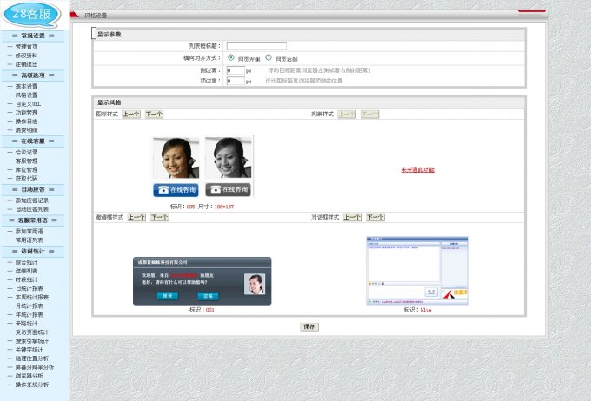
Task: Click the left blue button in the invitation box preview
Action: pos(168,296)
